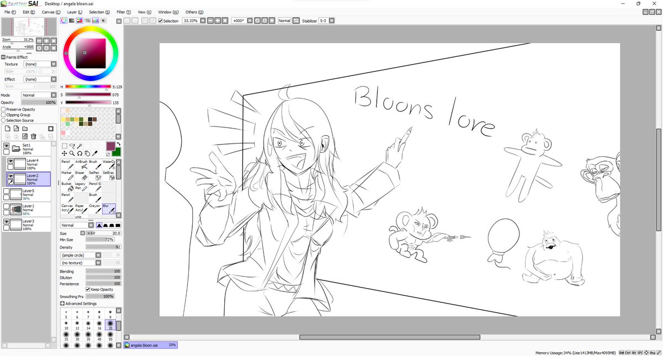This screenshot has height=356, width=663.
Task: Select the AirBrush tool
Action: pos(81,164)
